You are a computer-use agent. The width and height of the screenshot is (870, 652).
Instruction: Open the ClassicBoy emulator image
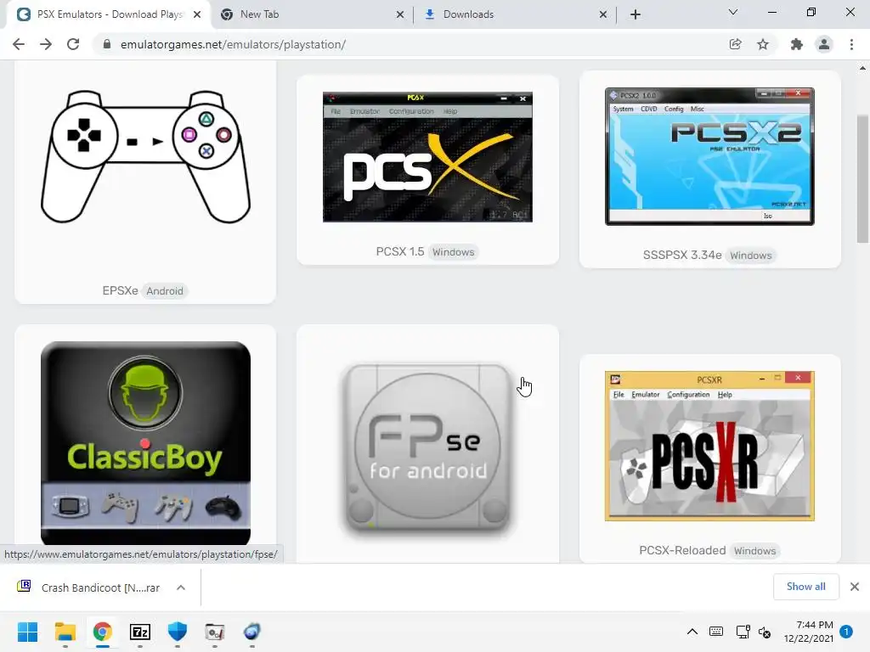(145, 443)
